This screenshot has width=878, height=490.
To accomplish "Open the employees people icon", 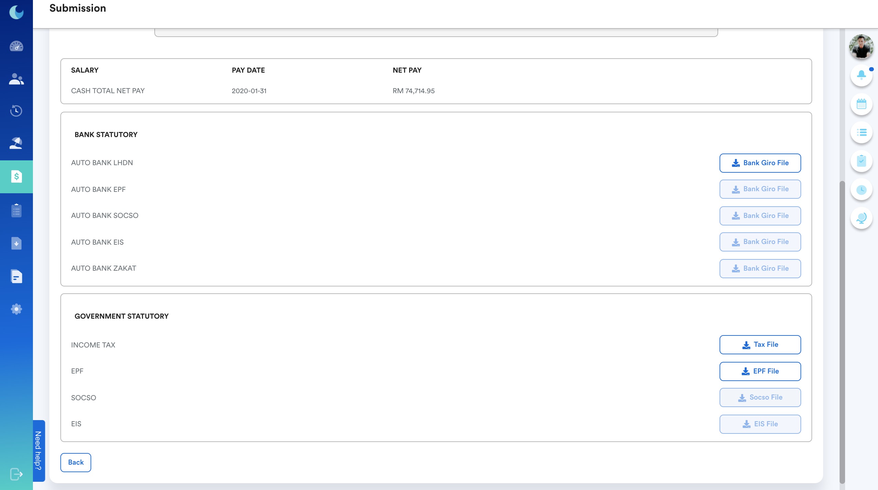I will tap(16, 79).
